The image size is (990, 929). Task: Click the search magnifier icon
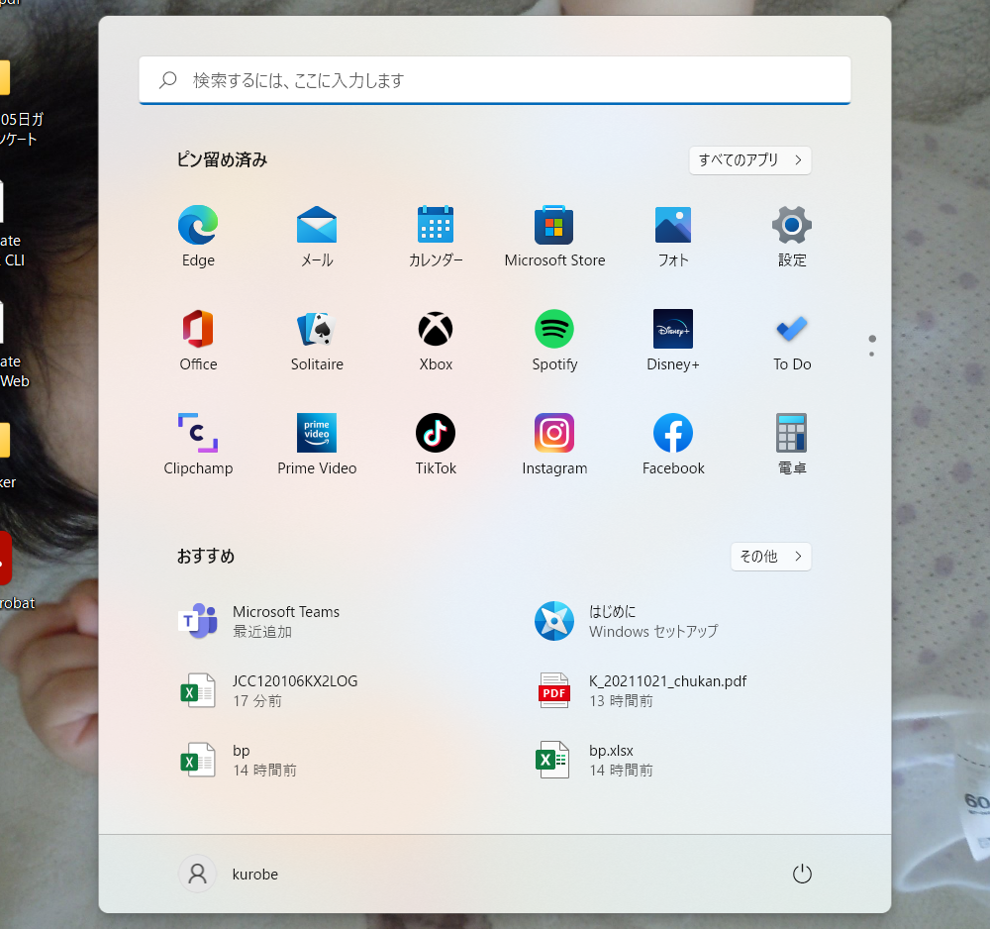tap(168, 80)
